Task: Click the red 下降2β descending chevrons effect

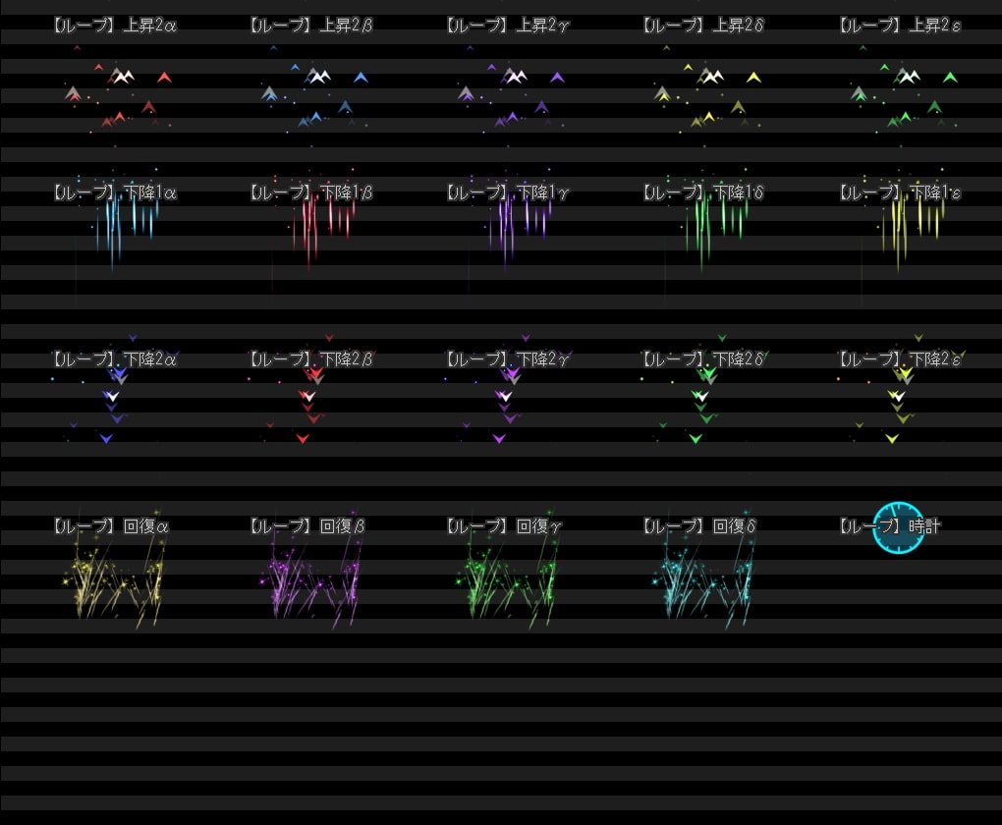Action: click(x=309, y=393)
